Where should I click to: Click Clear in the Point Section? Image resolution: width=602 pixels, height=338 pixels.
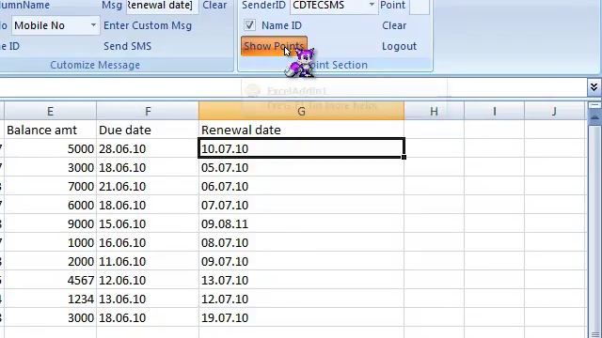tap(394, 25)
